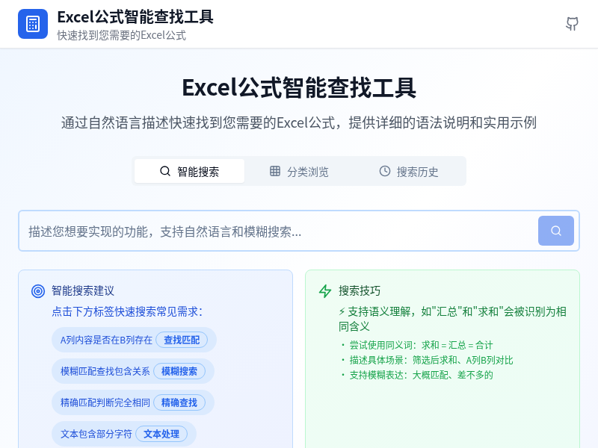Select suggestion A列内容是否在B列存在
Image resolution: width=598 pixels, height=448 pixels.
coord(135,340)
